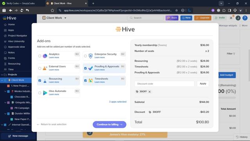Image resolution: width=250 pixels, height=141 pixels.
Task: Apply the discount code
Action: pyautogui.click(x=203, y=84)
